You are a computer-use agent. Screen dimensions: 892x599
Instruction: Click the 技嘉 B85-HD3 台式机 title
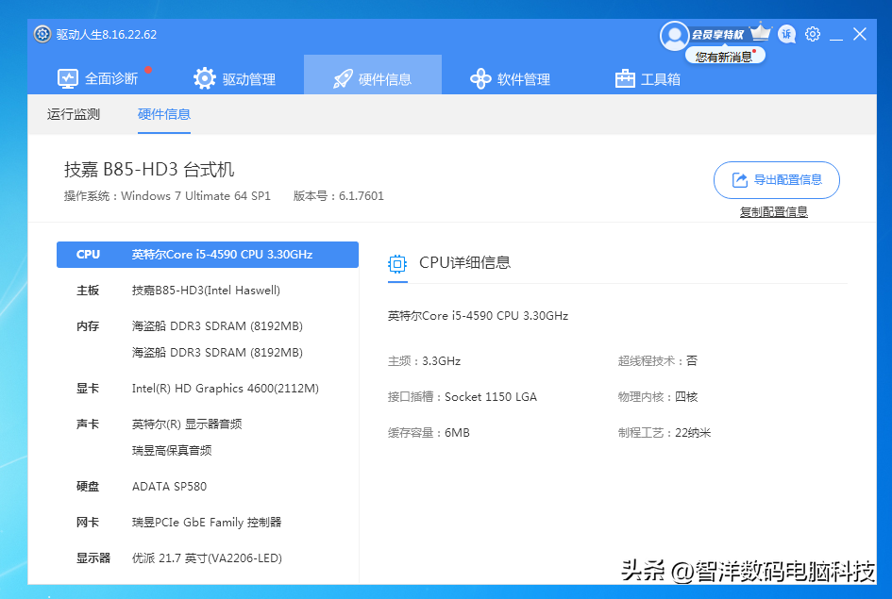click(149, 170)
